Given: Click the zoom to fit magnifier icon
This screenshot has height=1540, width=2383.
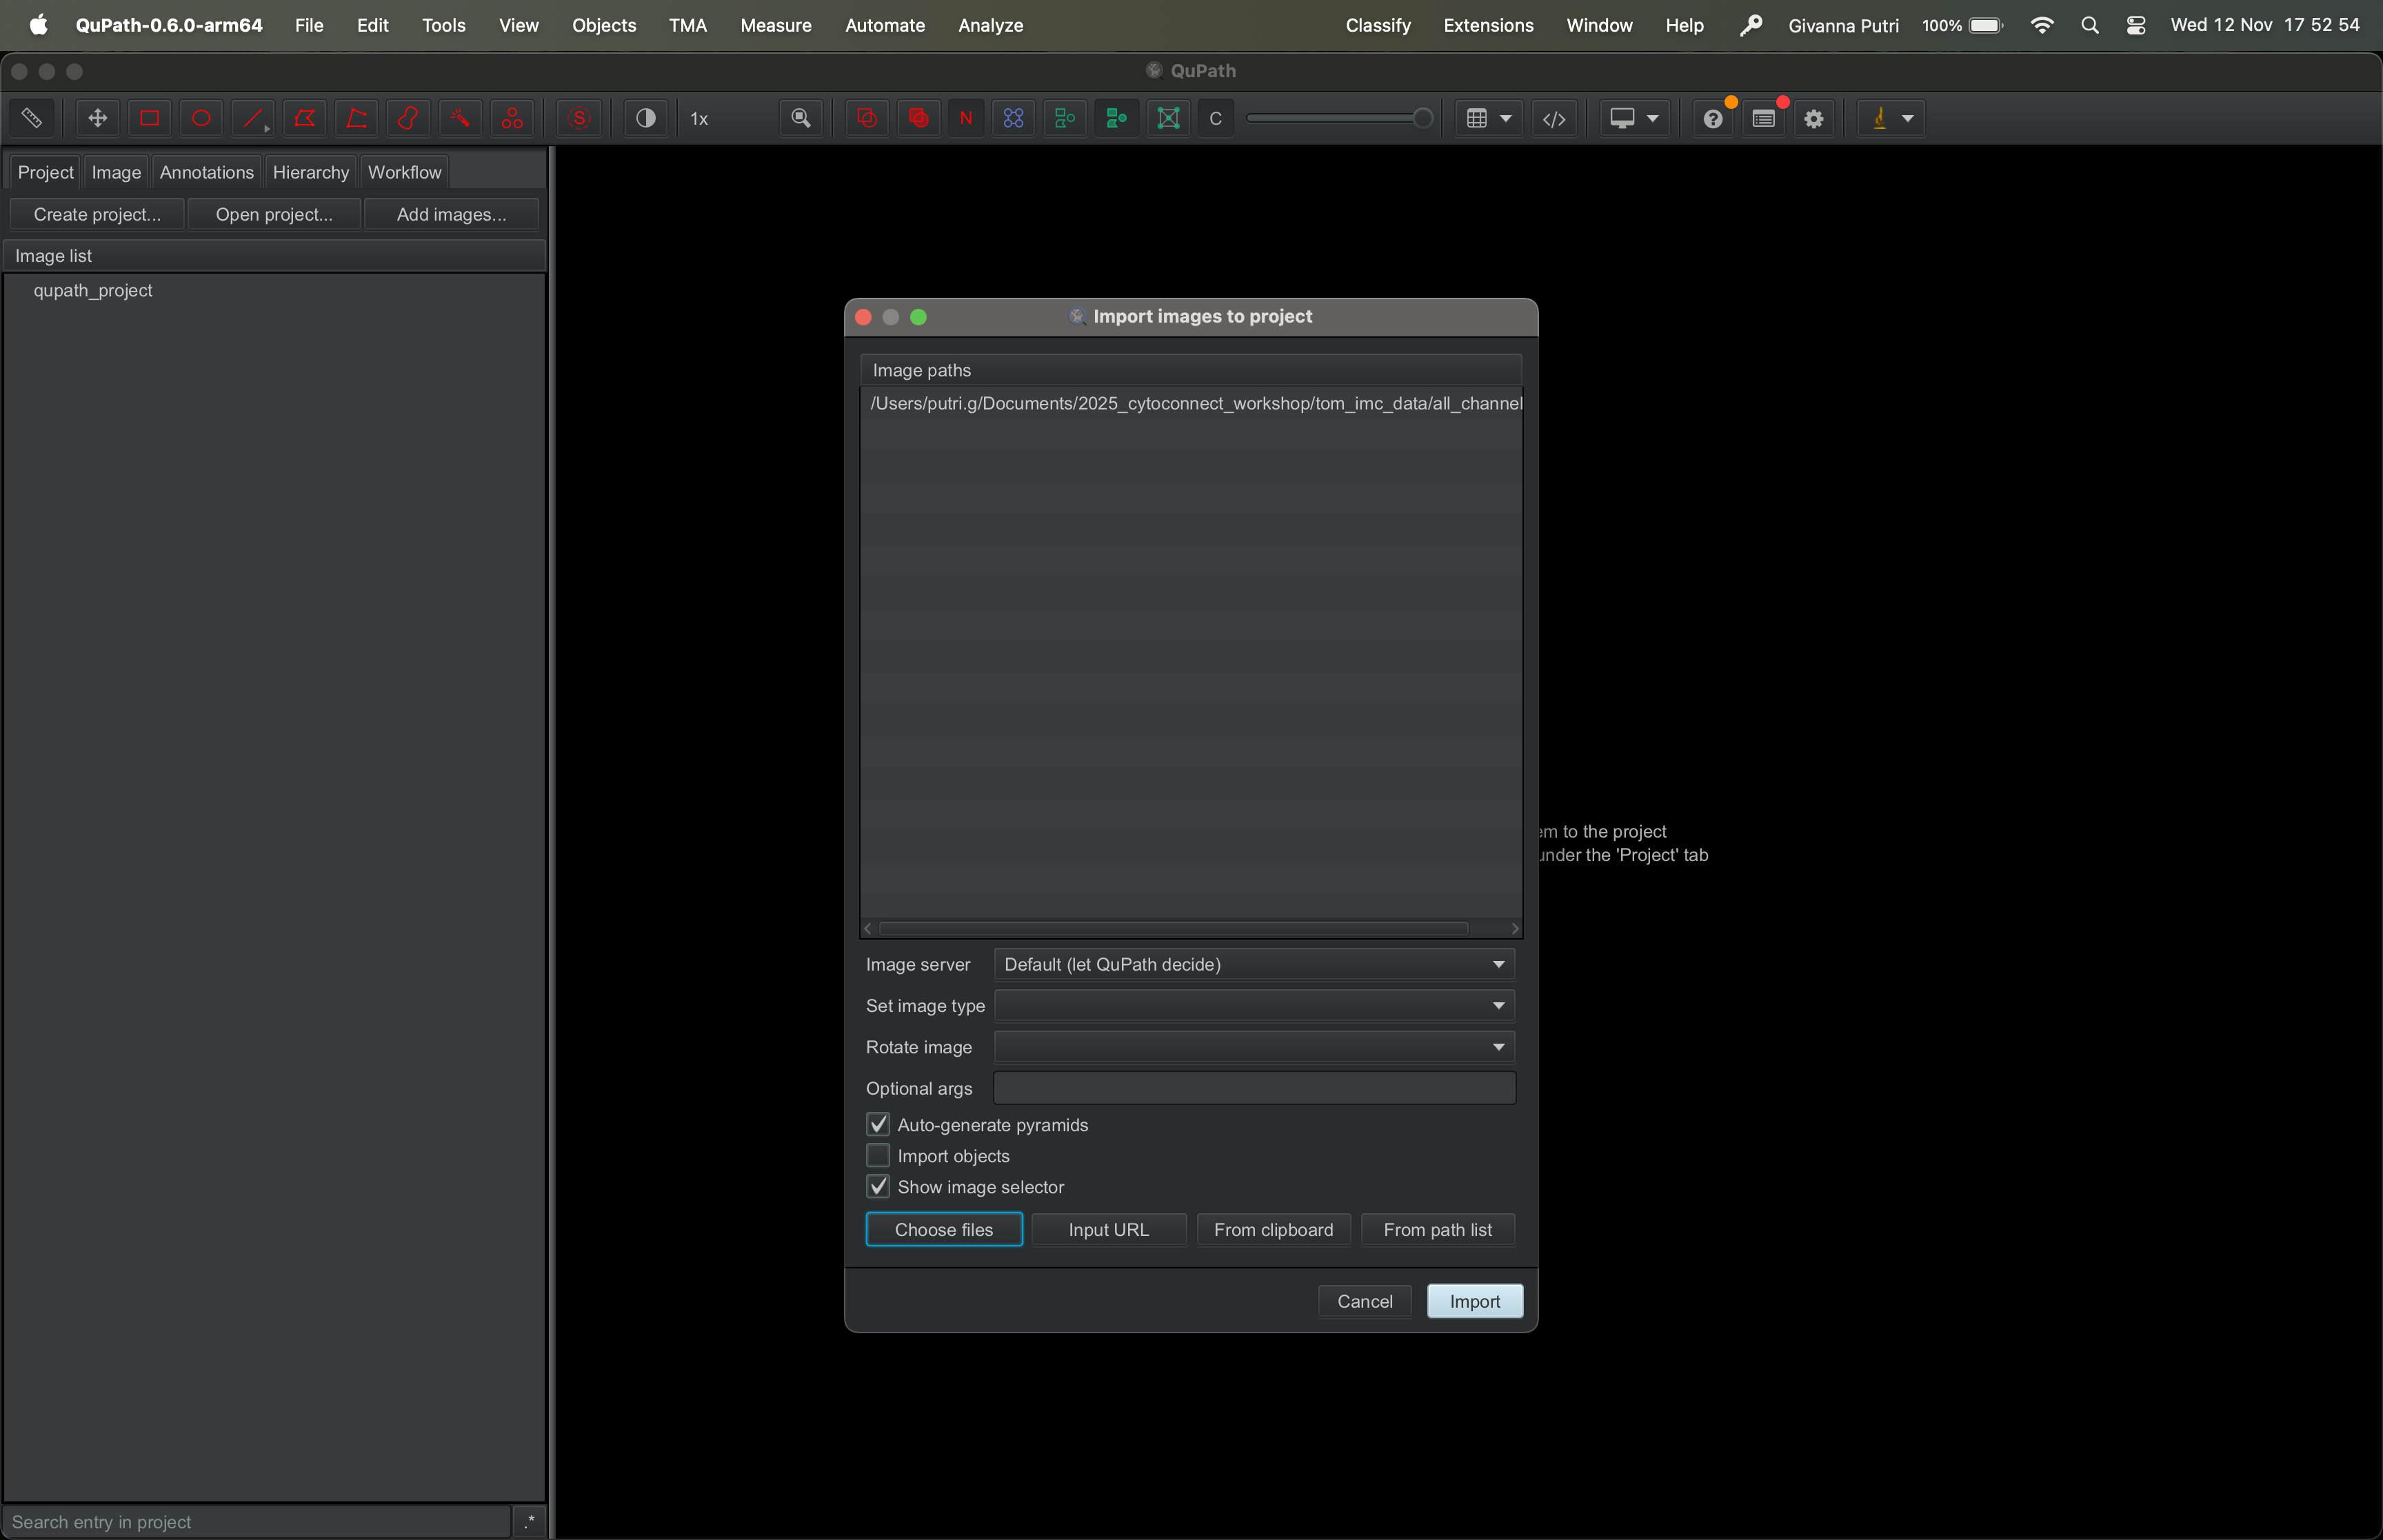Looking at the screenshot, I should pos(801,118).
